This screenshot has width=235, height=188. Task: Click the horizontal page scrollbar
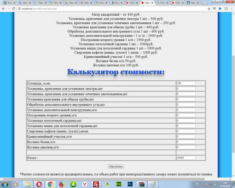104,179
